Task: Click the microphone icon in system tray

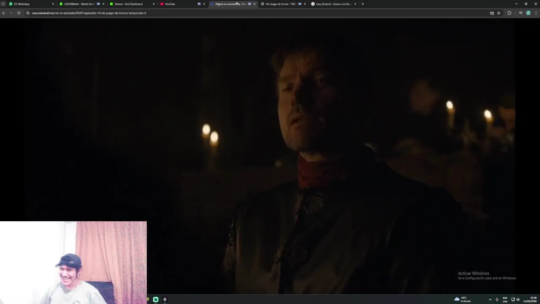Action: click(497, 299)
